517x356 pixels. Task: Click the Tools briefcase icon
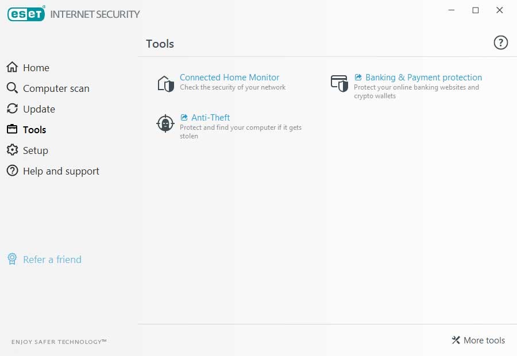(x=12, y=129)
